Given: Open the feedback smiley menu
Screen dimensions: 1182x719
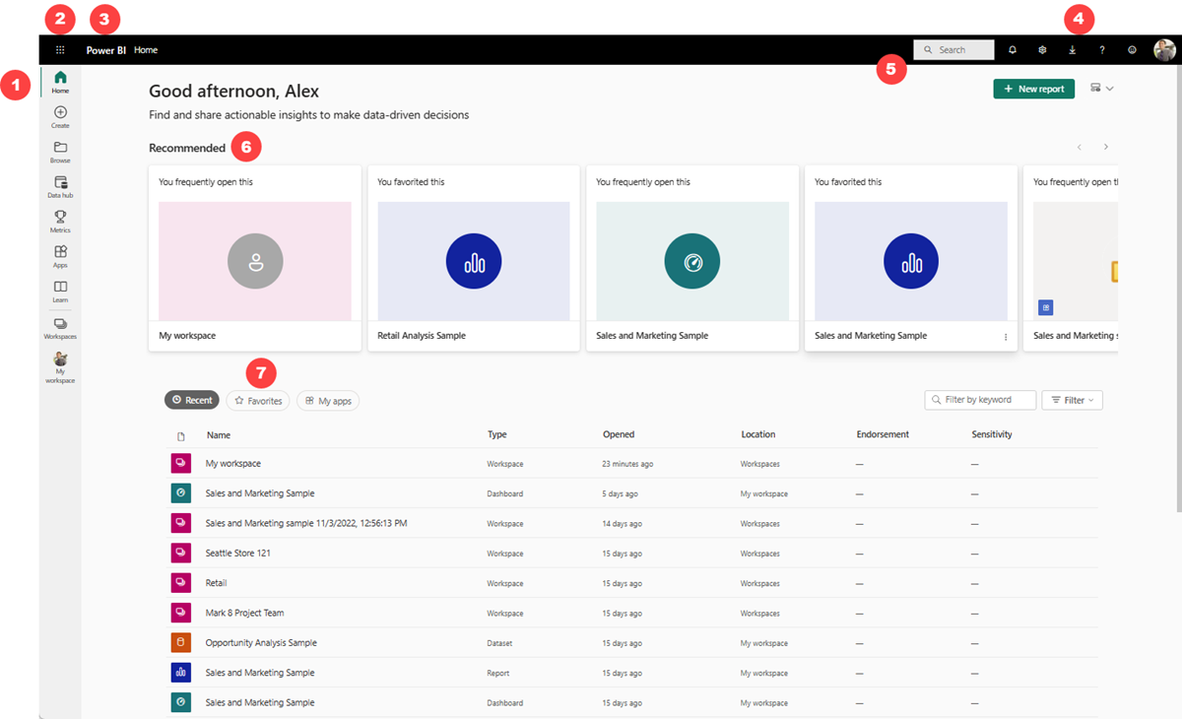Looking at the screenshot, I should pos(1132,49).
